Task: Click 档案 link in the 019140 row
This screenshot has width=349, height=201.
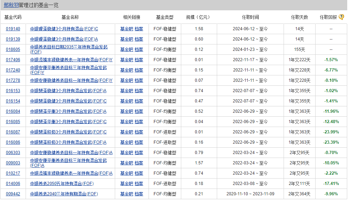Action: point(139,29)
